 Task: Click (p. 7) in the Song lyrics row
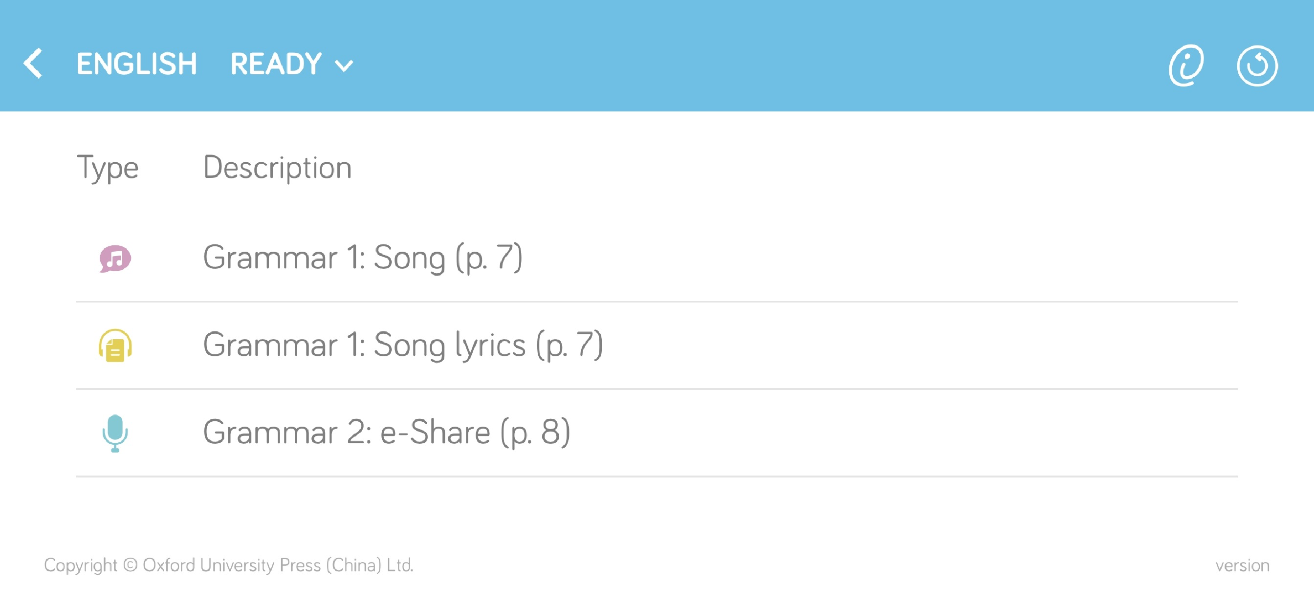(x=569, y=346)
